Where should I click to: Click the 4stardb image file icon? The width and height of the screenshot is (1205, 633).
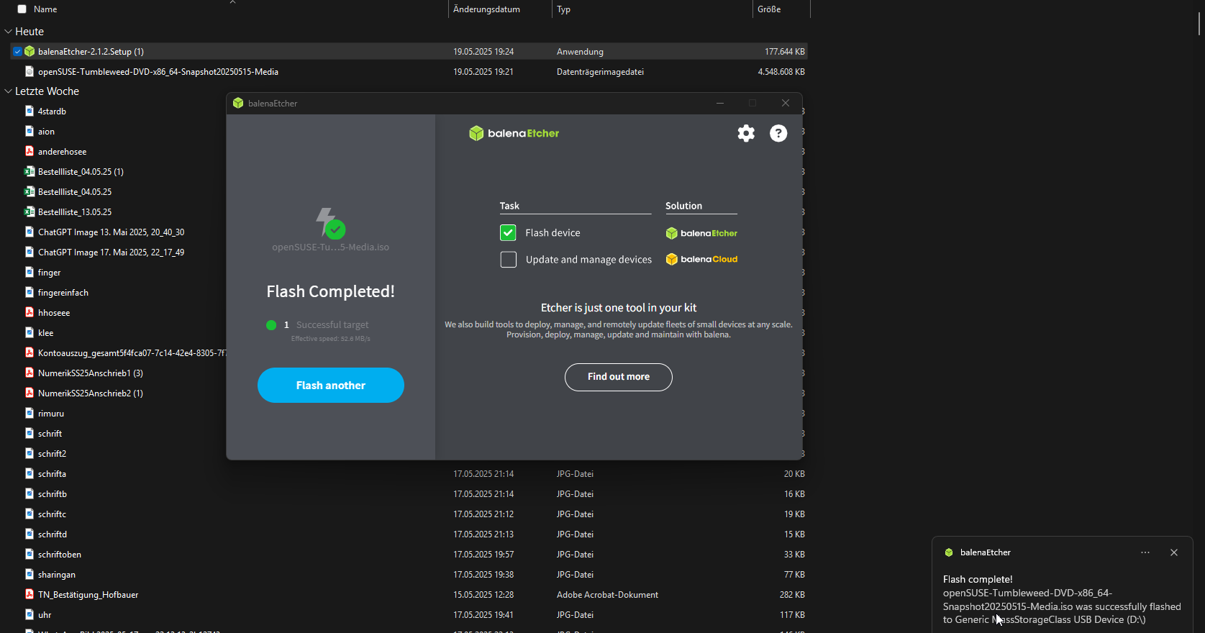[x=29, y=111]
